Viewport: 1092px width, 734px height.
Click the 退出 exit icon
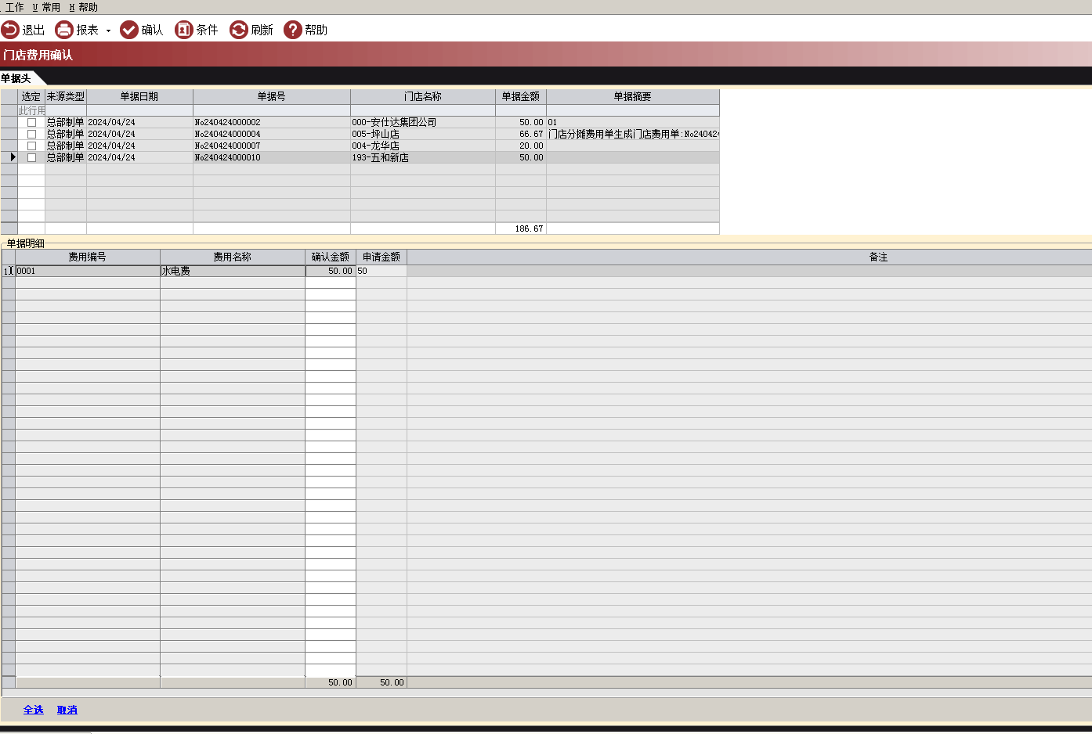(10, 30)
